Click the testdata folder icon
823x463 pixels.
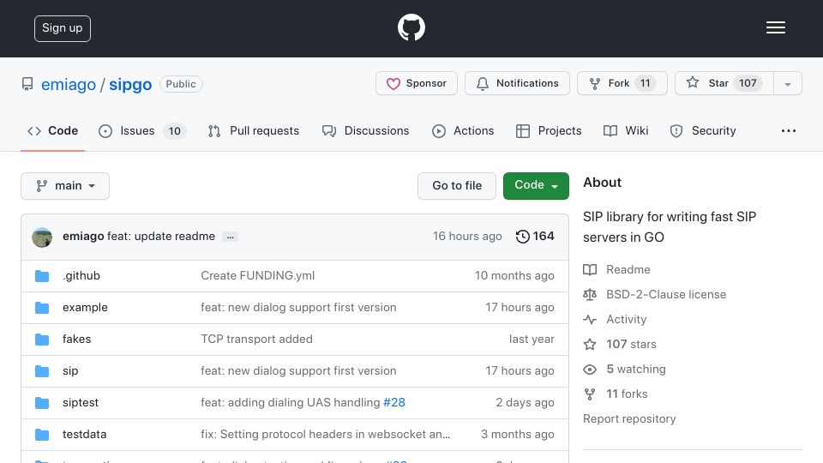pos(42,435)
